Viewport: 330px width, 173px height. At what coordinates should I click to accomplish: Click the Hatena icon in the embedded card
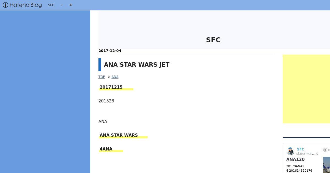click(x=325, y=150)
